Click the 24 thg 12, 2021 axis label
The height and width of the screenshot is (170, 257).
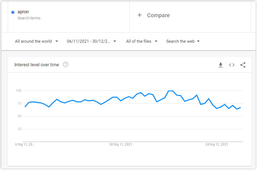[216, 144]
